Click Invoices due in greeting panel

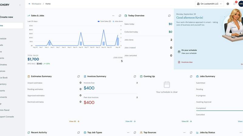(x=187, y=62)
